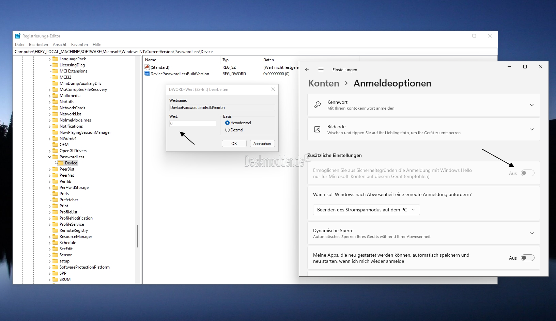Click the Schedule folder icon
The height and width of the screenshot is (321, 556).
[55, 243]
